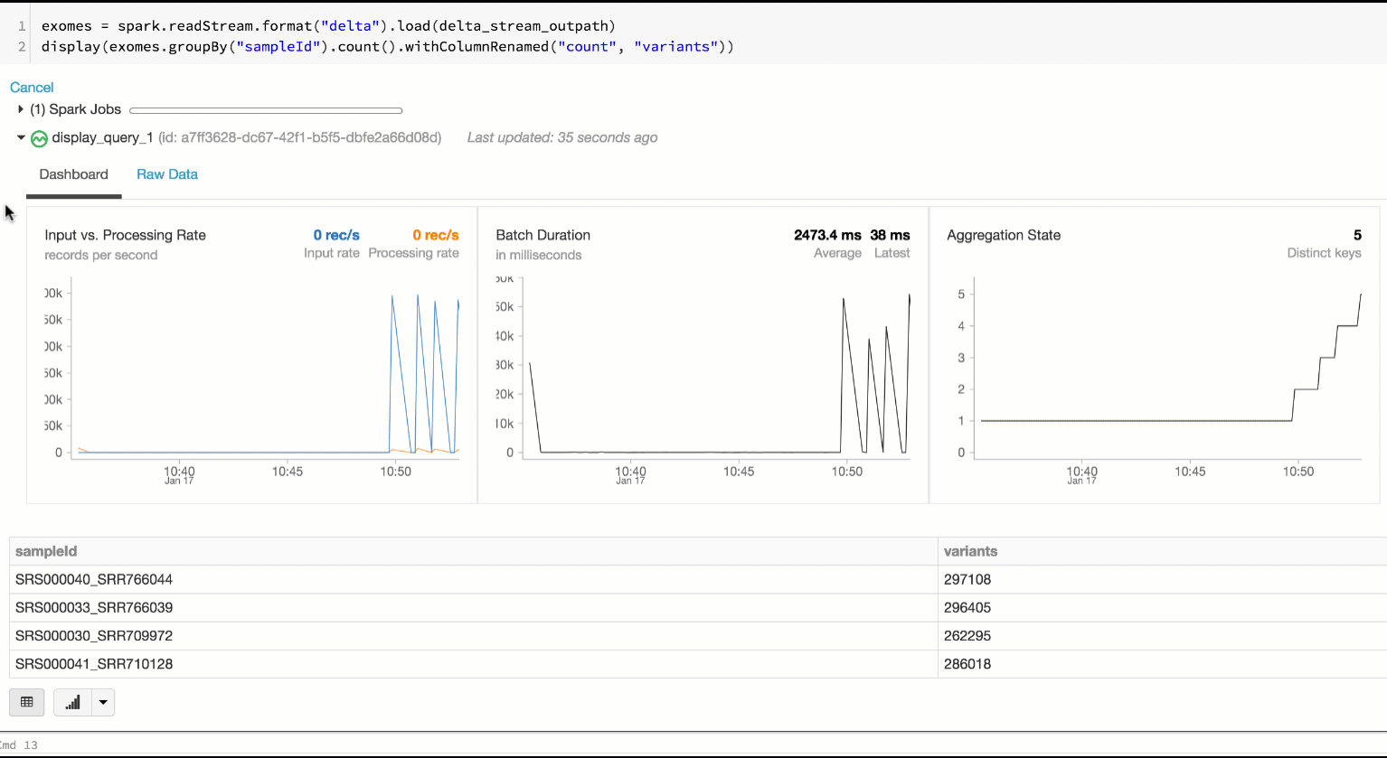Expand the Spark Jobs section
This screenshot has height=758, width=1387.
coord(21,109)
